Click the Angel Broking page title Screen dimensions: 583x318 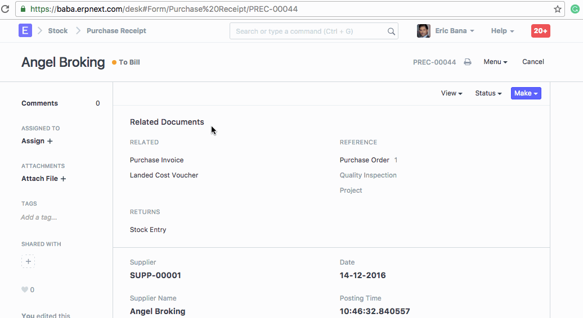click(x=63, y=62)
